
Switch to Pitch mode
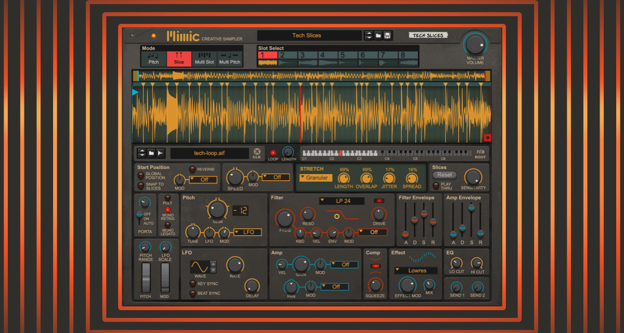click(x=153, y=58)
